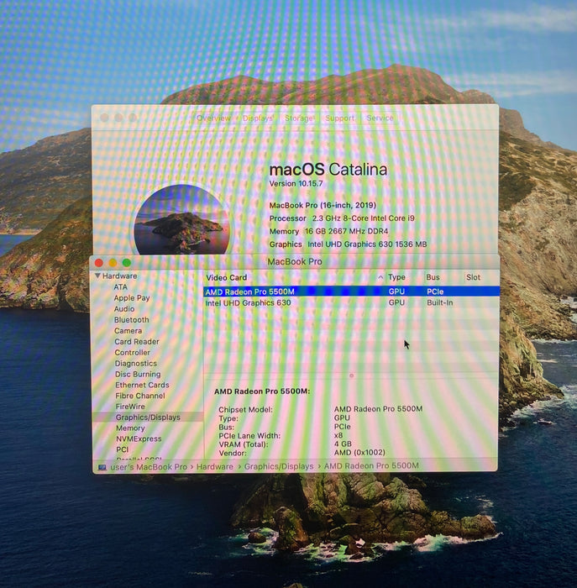Click the Built-In bus cell

coord(440,302)
